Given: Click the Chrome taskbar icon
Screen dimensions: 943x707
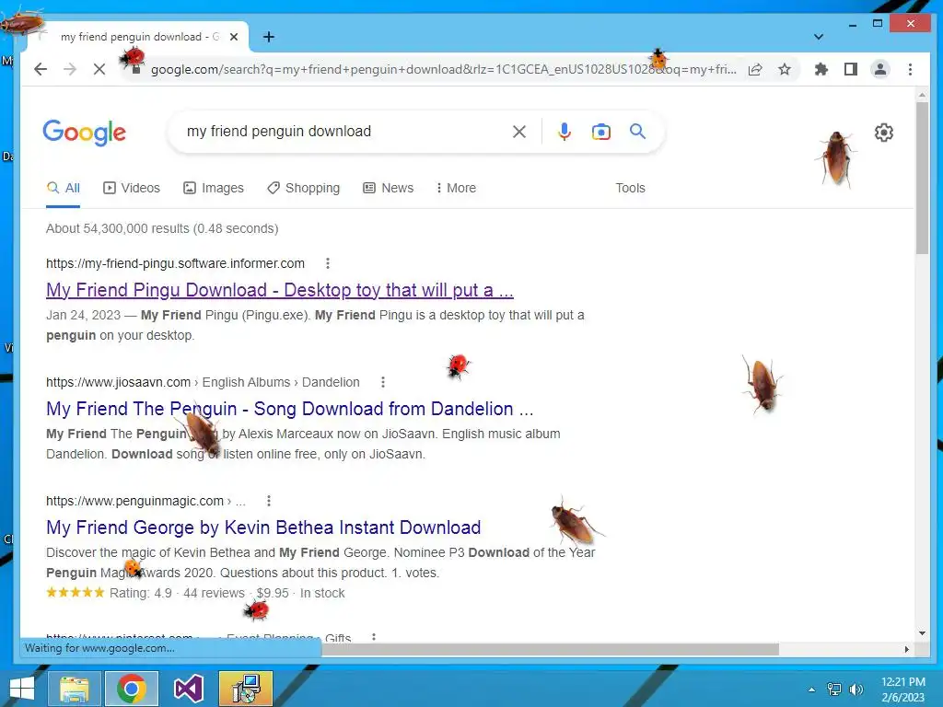Looking at the screenshot, I should click(x=132, y=689).
